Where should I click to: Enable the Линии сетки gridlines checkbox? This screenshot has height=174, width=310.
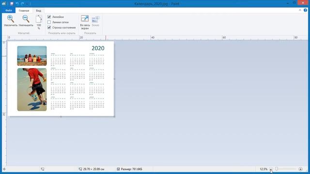point(49,22)
